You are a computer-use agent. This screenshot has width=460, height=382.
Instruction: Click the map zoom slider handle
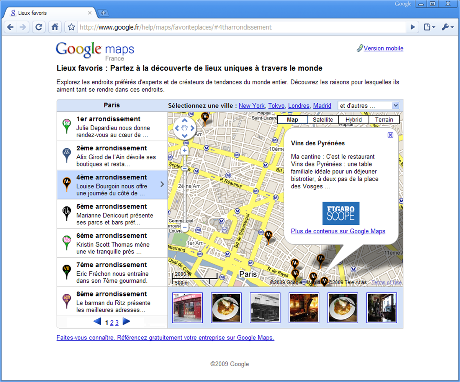(x=185, y=169)
